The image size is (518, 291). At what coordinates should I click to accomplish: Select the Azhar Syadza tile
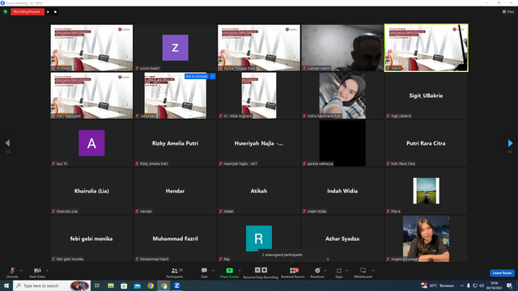point(342,238)
